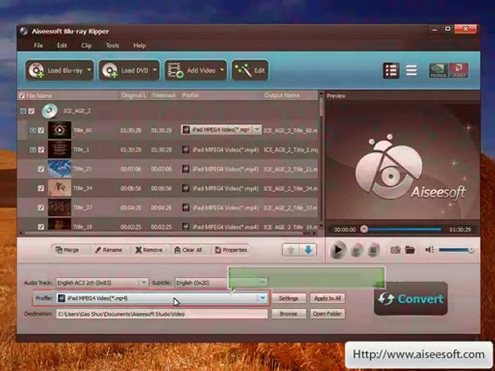The image size is (495, 371).
Task: Click the preview playback progress slider
Action: click(x=403, y=229)
